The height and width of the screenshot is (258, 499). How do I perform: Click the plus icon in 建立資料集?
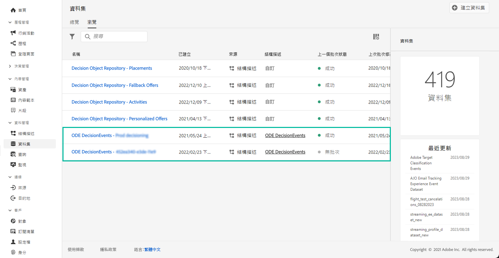455,8
